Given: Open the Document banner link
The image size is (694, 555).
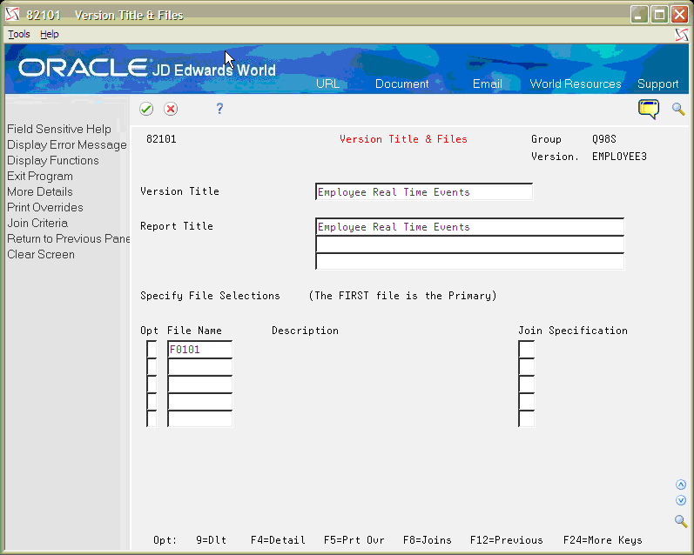Looking at the screenshot, I should [x=402, y=84].
